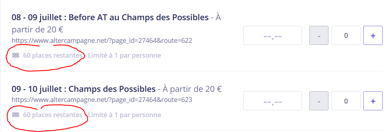Increase quantity for Before AT au Champs des Possibles
The width and height of the screenshot is (391, 132).
click(x=373, y=35)
